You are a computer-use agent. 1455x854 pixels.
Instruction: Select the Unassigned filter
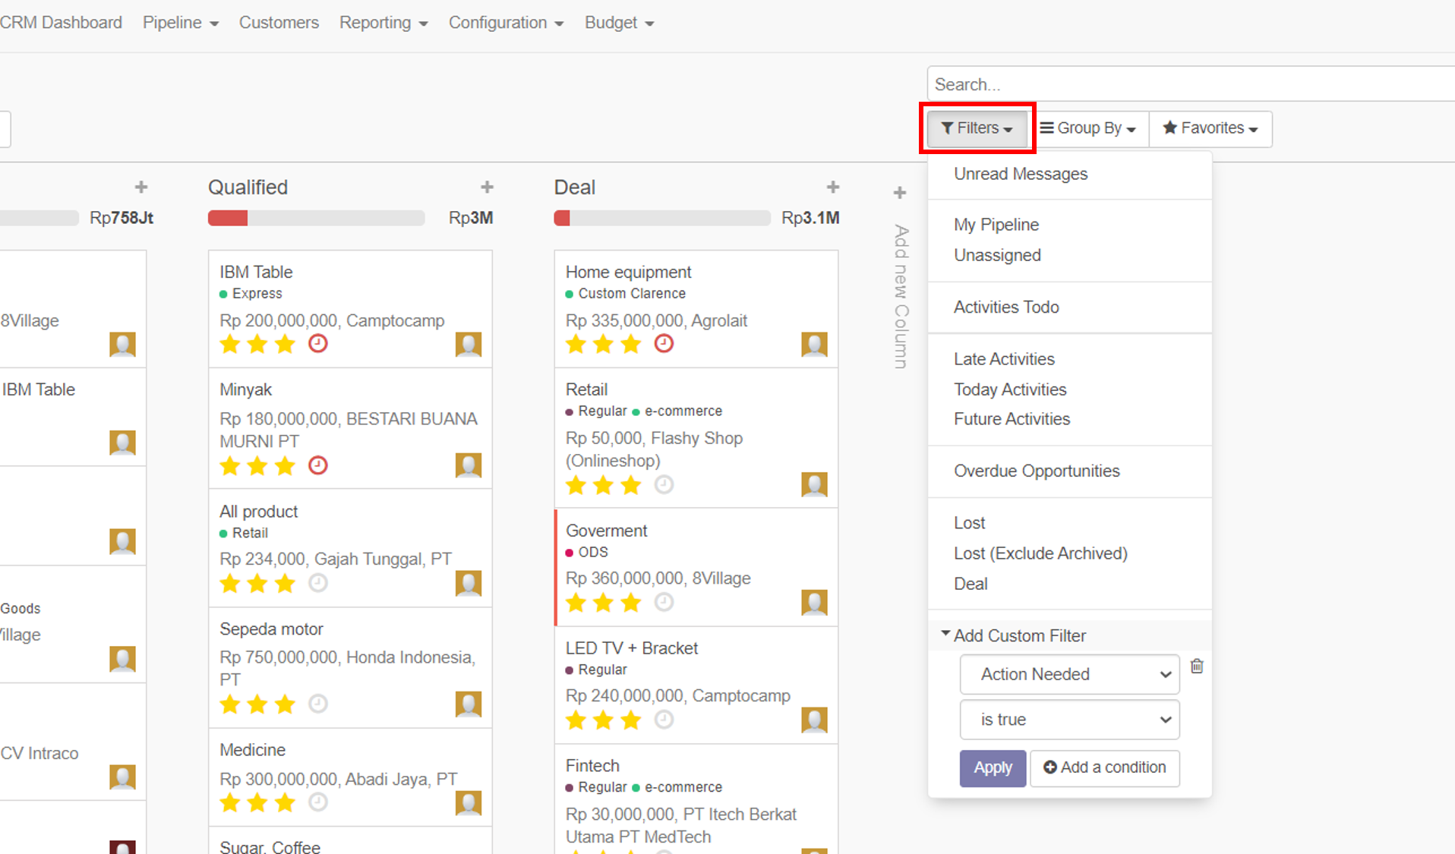(x=997, y=255)
